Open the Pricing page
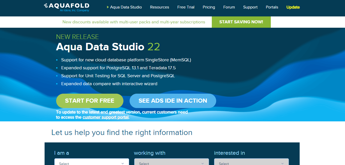This screenshot has height=165, width=345. tap(209, 7)
